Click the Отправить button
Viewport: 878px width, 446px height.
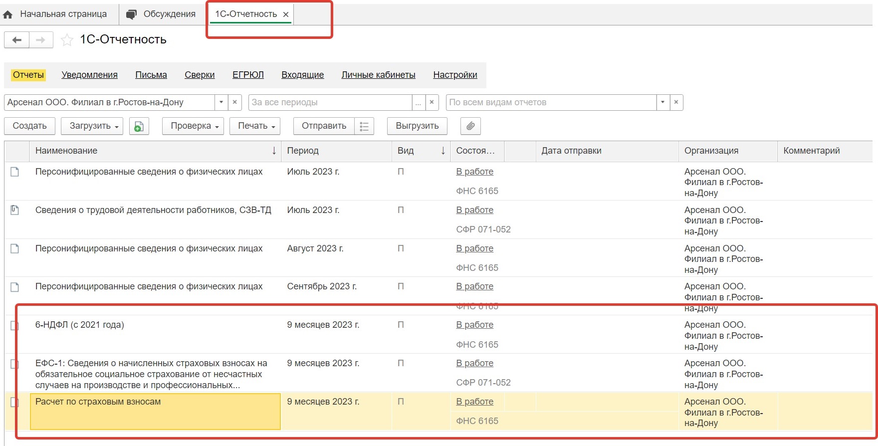click(x=324, y=126)
